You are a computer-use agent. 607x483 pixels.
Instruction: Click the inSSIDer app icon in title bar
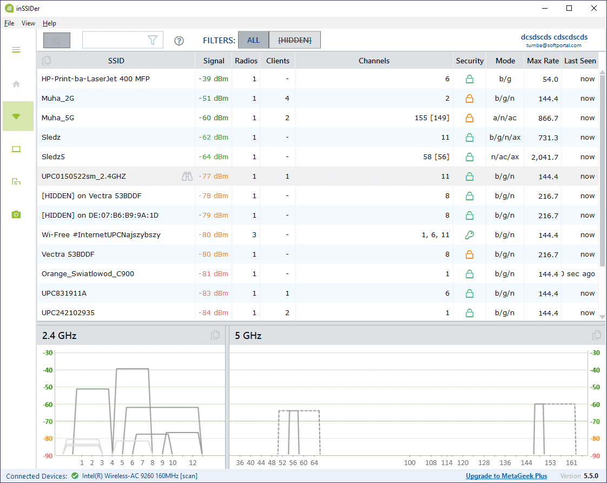(x=9, y=8)
